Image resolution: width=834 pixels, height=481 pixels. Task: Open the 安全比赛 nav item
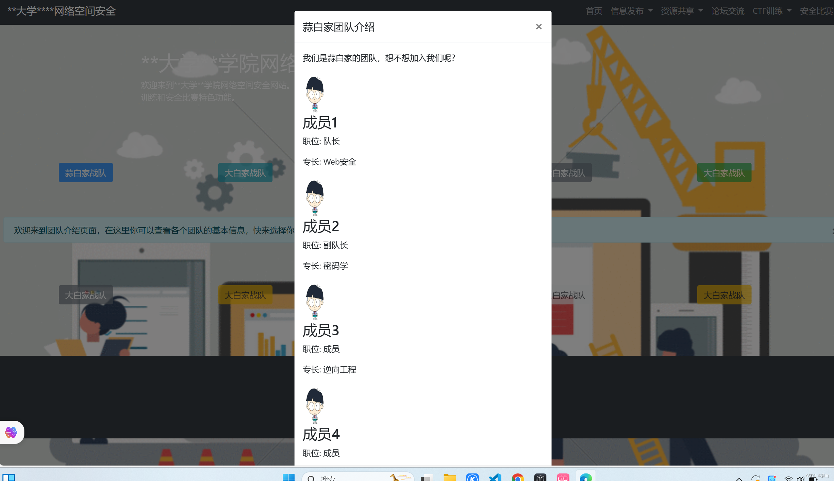[816, 11]
